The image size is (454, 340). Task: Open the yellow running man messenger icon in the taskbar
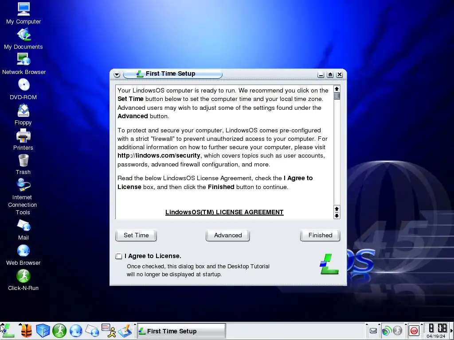(109, 331)
